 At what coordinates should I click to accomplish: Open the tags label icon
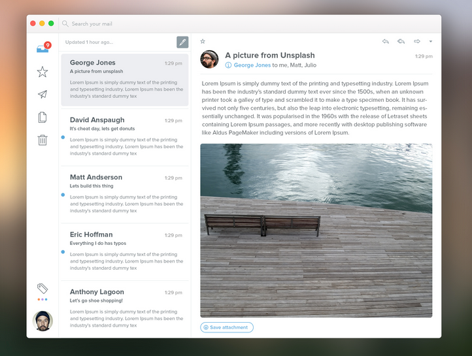[x=42, y=288]
